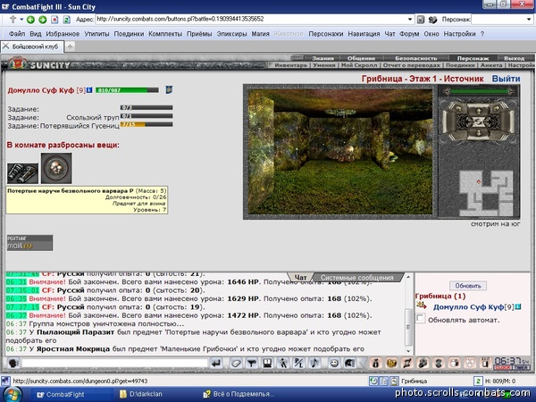Click the dungeon minimap

pyautogui.click(x=486, y=193)
